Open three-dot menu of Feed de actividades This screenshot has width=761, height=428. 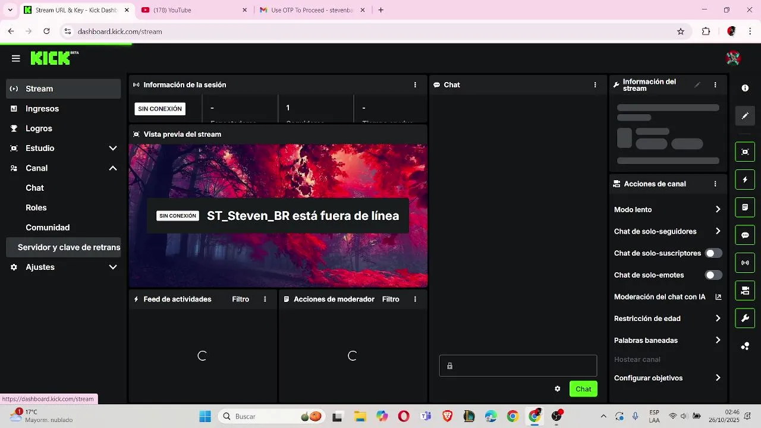click(265, 299)
